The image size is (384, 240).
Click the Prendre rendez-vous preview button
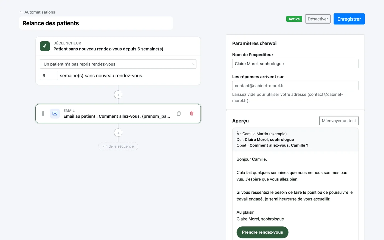click(262, 232)
